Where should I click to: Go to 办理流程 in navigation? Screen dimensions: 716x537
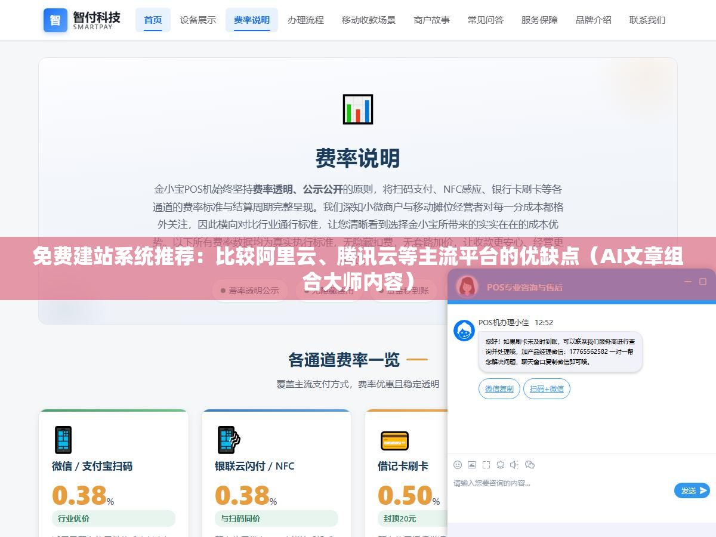pos(305,20)
